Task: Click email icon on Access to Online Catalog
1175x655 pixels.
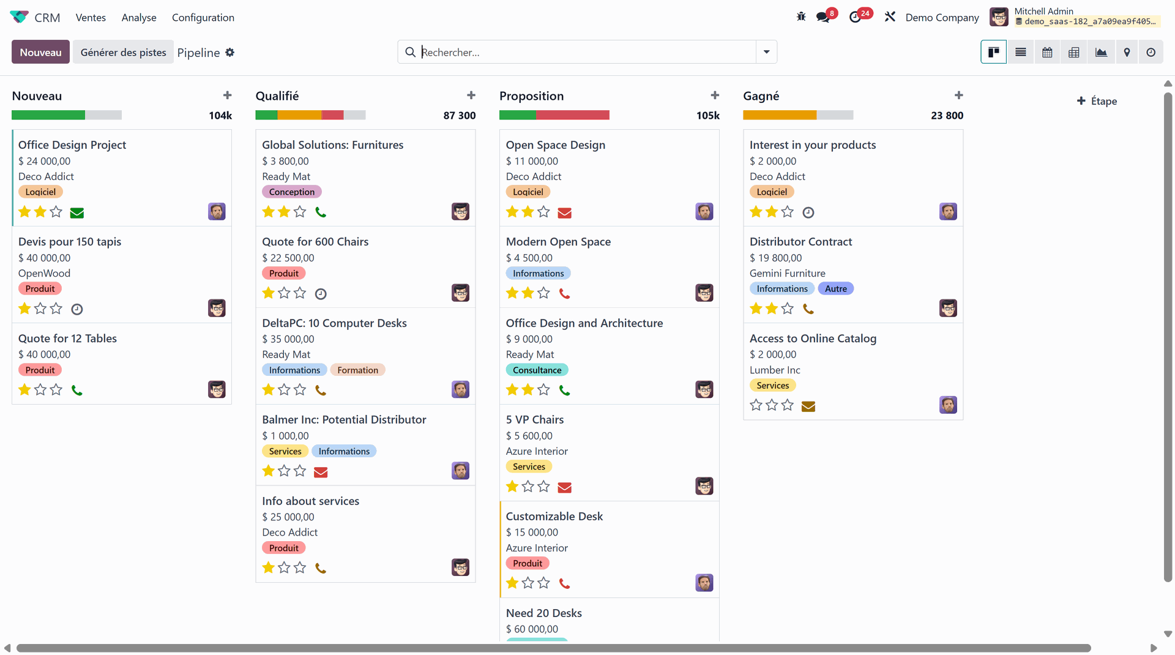Action: [808, 406]
